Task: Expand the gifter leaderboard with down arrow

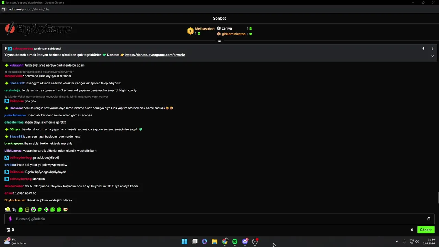Action: coord(219,40)
